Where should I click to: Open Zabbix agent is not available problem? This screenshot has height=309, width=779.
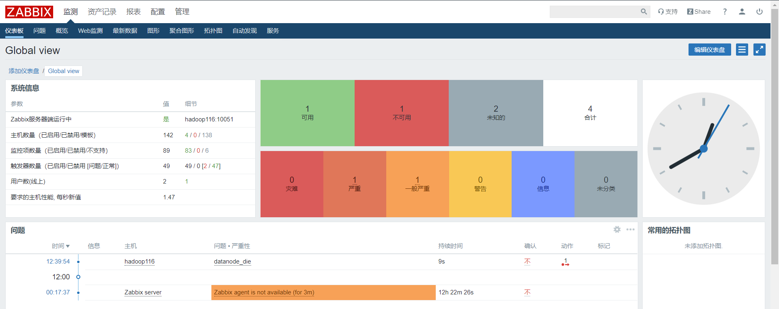[264, 292]
